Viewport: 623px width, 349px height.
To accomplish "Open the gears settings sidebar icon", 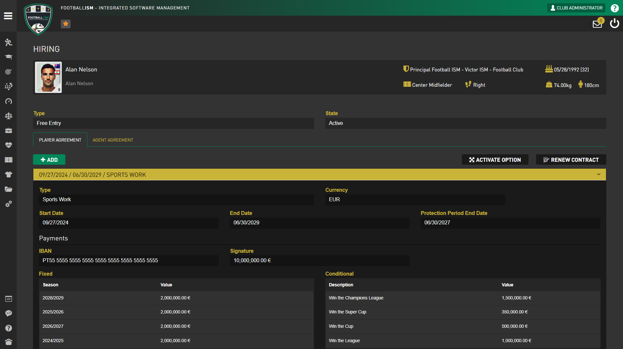I will tap(8, 204).
